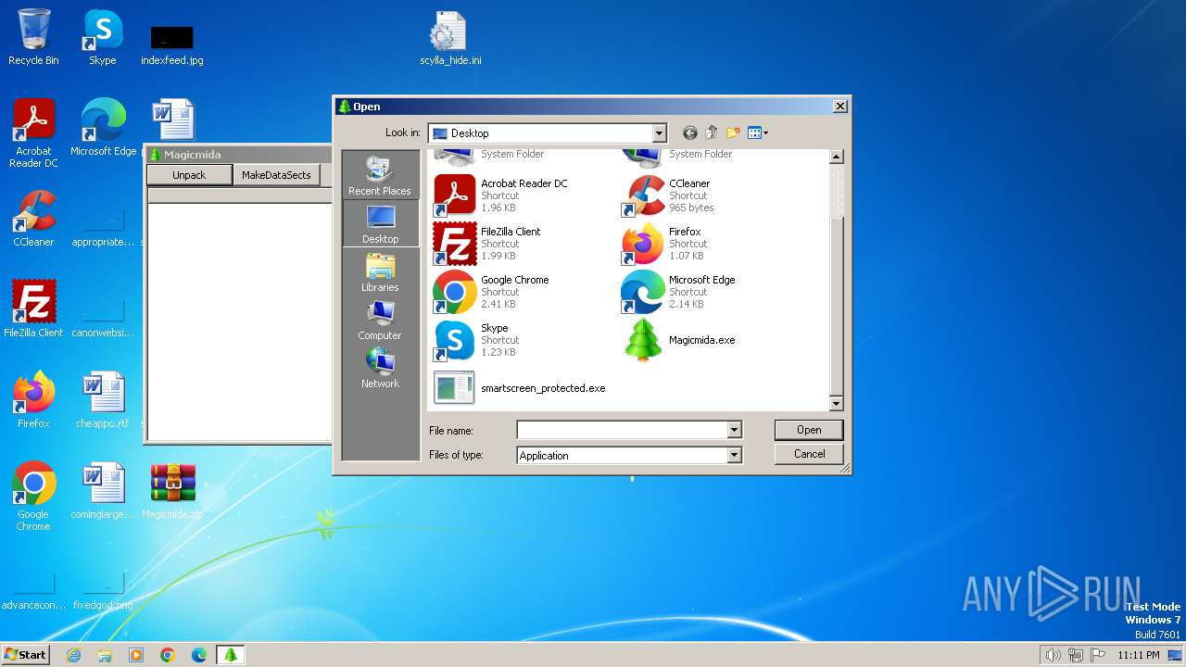
Task: Close the Open dialog window
Action: coord(839,107)
